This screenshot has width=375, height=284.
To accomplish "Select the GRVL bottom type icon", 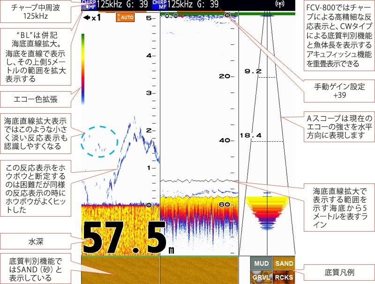I will 262,277.
